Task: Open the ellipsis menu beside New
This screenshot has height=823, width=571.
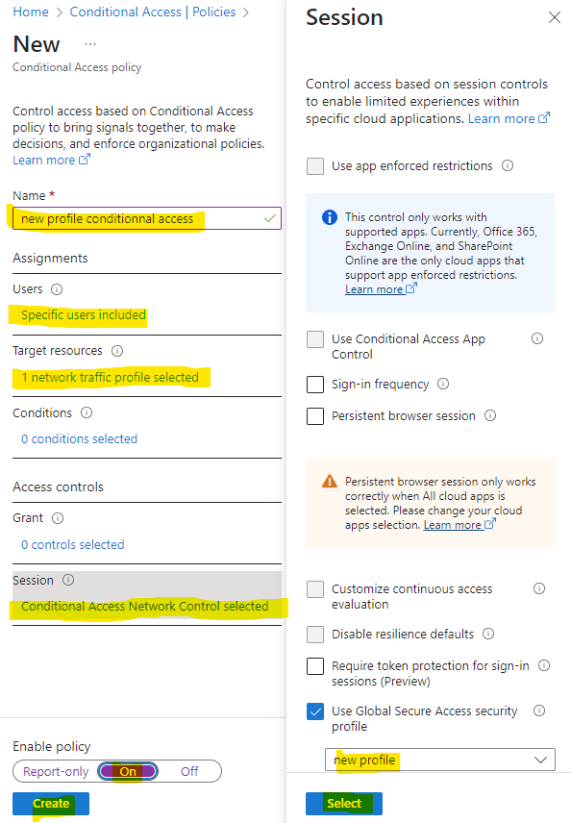Action: [x=90, y=44]
